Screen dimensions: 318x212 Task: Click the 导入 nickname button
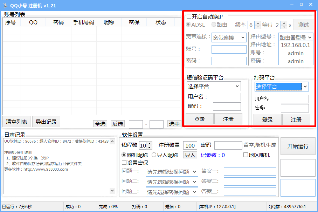(x=190, y=155)
